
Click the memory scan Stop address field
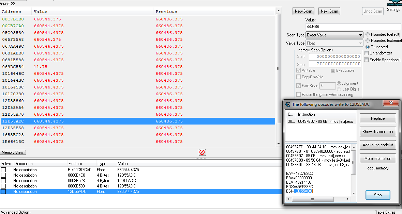[335, 64]
